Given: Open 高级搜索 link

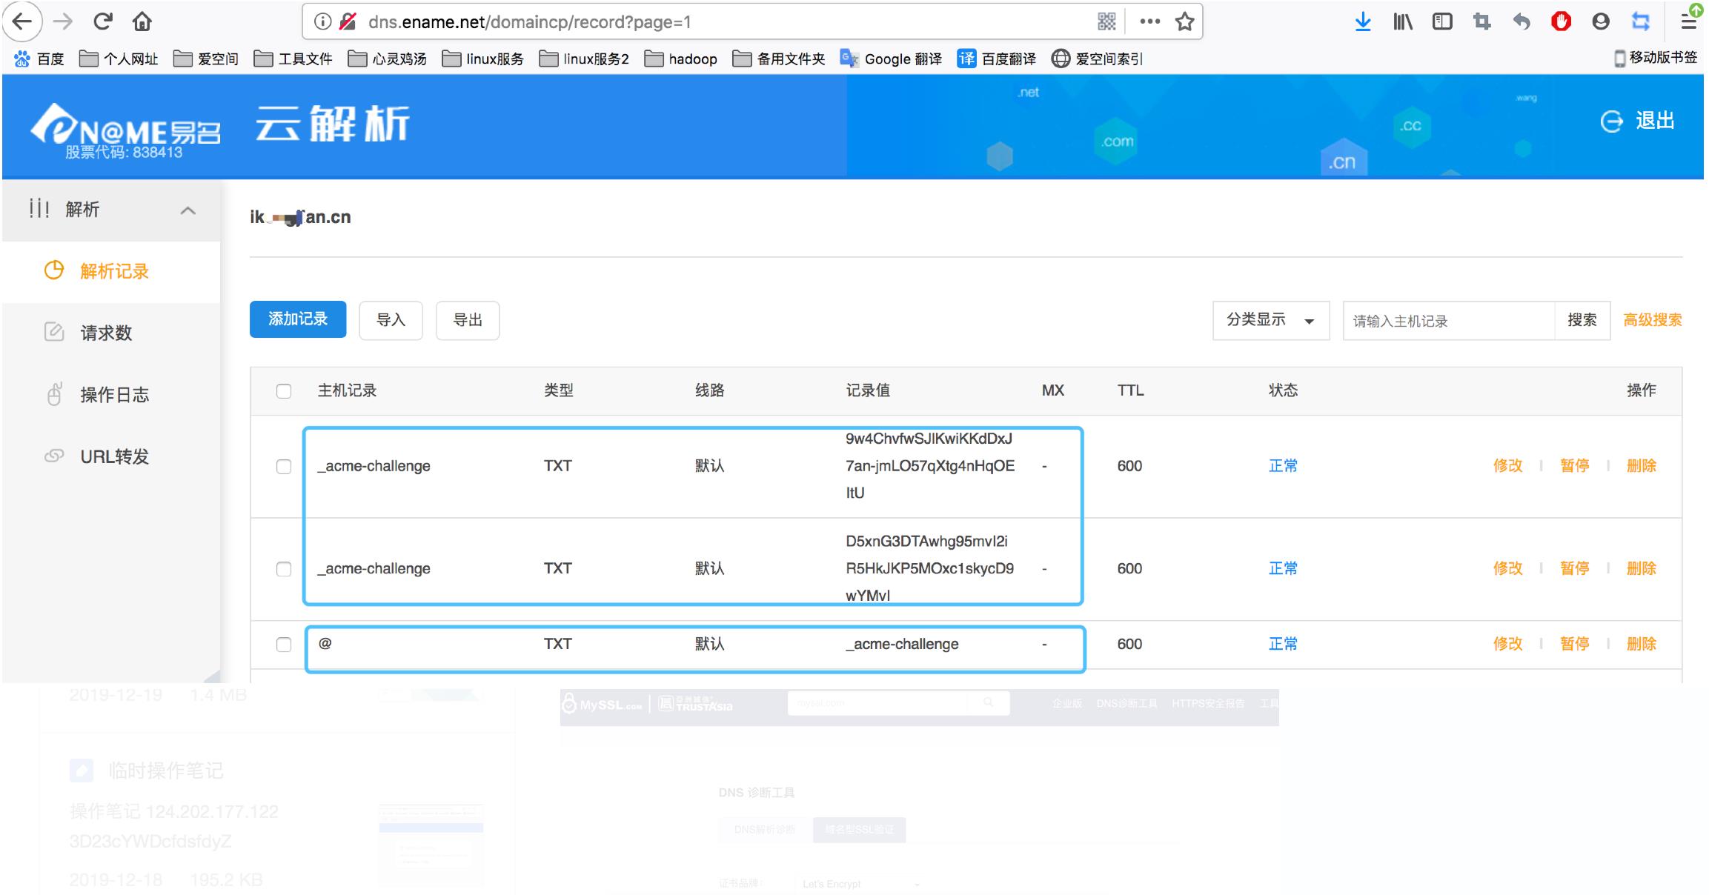Looking at the screenshot, I should pos(1652,320).
